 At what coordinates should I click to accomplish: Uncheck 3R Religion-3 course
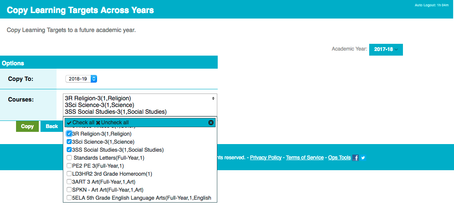[x=69, y=134]
